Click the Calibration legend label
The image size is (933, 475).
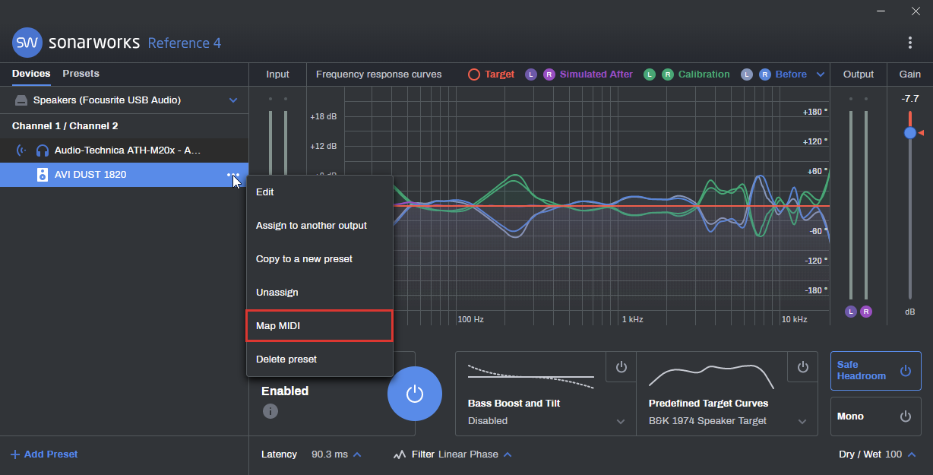tap(704, 74)
